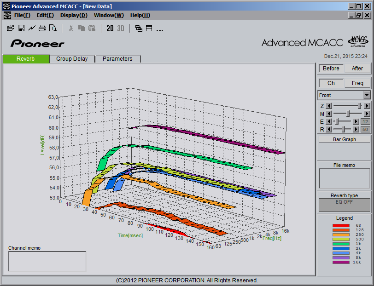Click the red 63 legend swatch
Image resolution: width=374 pixels, height=286 pixels.
[x=341, y=225]
